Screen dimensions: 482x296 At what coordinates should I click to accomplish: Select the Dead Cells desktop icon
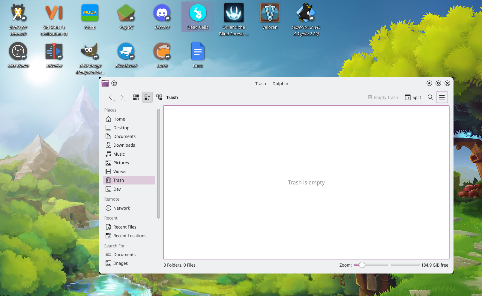198,16
